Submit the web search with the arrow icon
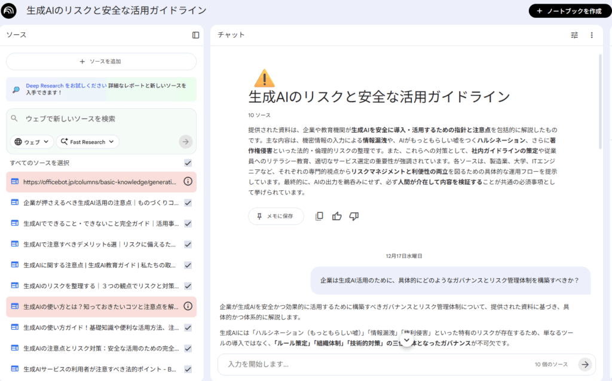The height and width of the screenshot is (381, 612). pos(185,141)
